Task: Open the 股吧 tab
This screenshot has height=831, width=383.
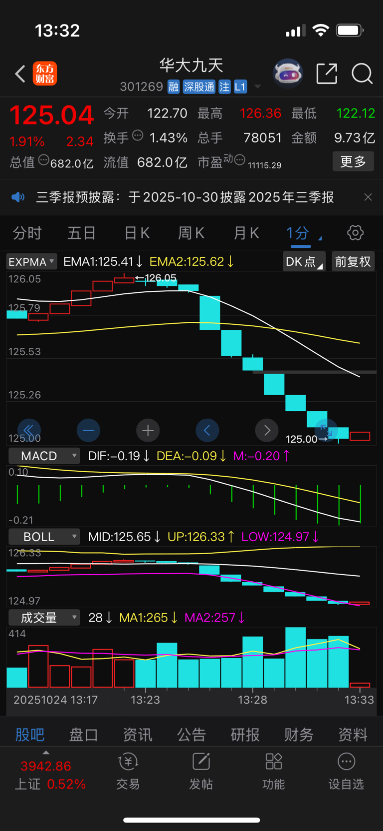Action: [x=30, y=735]
